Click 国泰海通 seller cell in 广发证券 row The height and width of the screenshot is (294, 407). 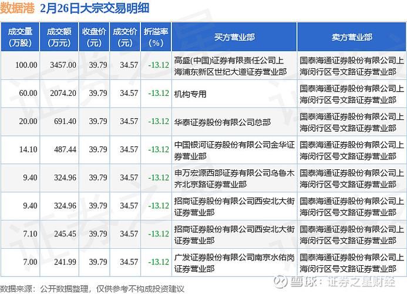[352, 263]
